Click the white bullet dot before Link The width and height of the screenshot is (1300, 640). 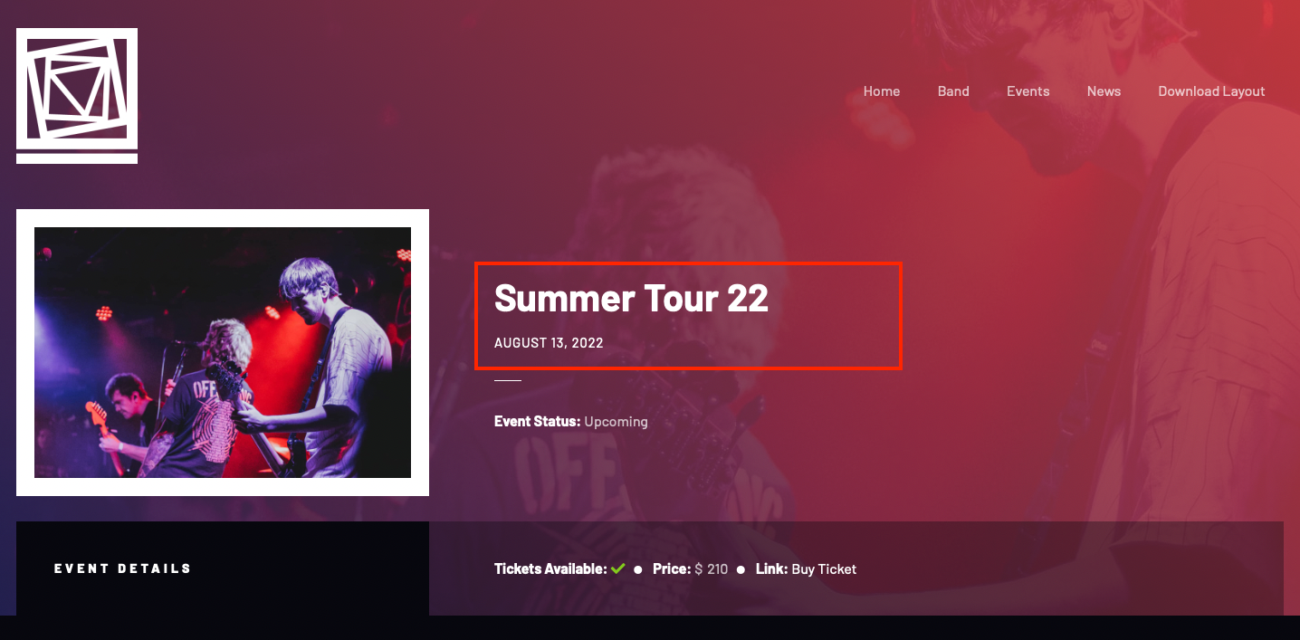(x=741, y=569)
